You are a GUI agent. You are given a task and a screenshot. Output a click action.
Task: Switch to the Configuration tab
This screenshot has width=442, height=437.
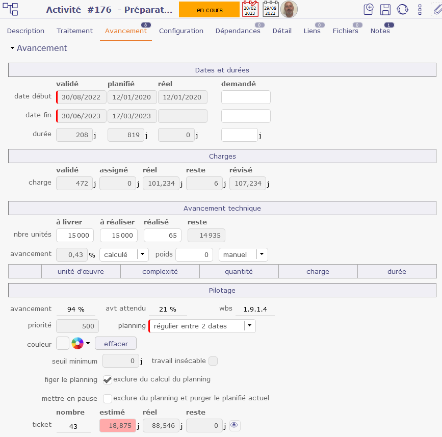pyautogui.click(x=181, y=31)
